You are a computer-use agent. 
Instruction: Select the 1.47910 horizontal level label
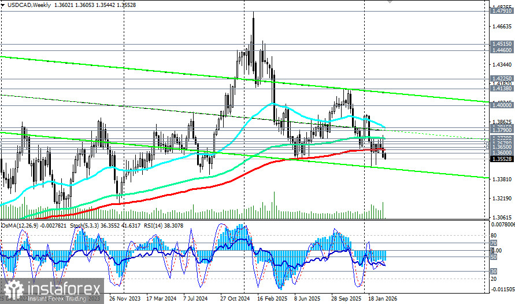click(x=502, y=11)
